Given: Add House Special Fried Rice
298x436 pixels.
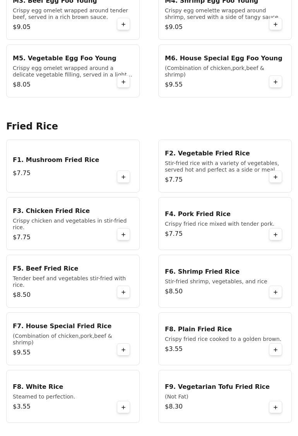Looking at the screenshot, I should (x=123, y=350).
